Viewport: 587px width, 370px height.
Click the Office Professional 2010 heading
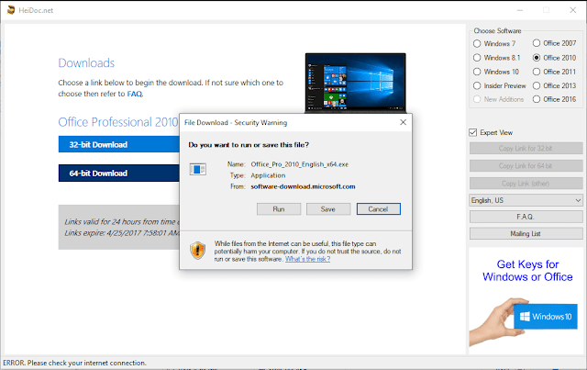point(118,122)
